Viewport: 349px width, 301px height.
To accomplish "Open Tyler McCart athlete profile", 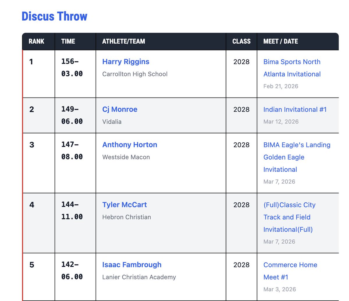I will pos(124,205).
